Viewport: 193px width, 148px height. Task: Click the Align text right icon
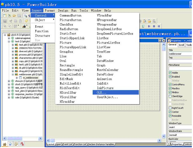point(159,26)
